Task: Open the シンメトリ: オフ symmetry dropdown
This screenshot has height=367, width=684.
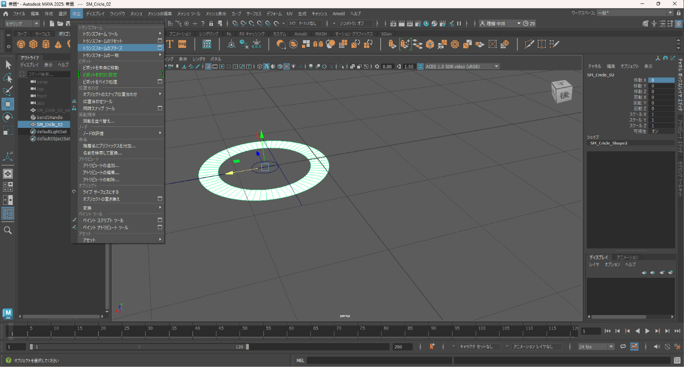Action: (x=356, y=23)
